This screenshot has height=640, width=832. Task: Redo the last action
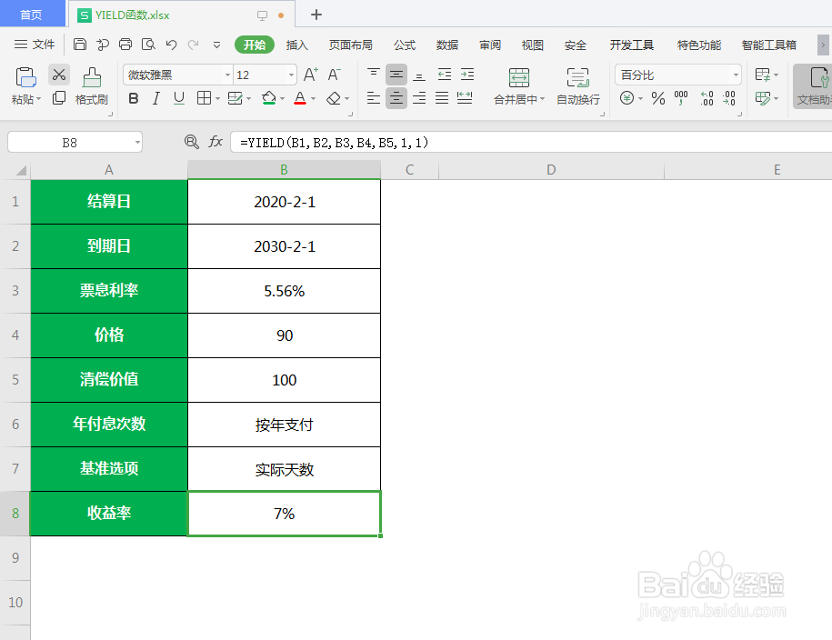point(193,45)
